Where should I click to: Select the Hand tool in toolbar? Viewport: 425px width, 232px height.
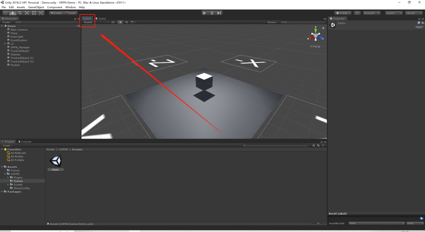click(5, 13)
